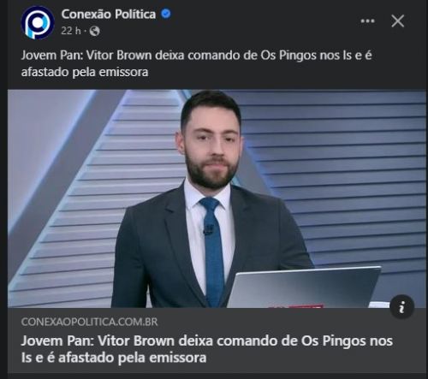Click the laptop shown in the preview image
Screen dimensions: 428x379
pyautogui.click(x=304, y=287)
